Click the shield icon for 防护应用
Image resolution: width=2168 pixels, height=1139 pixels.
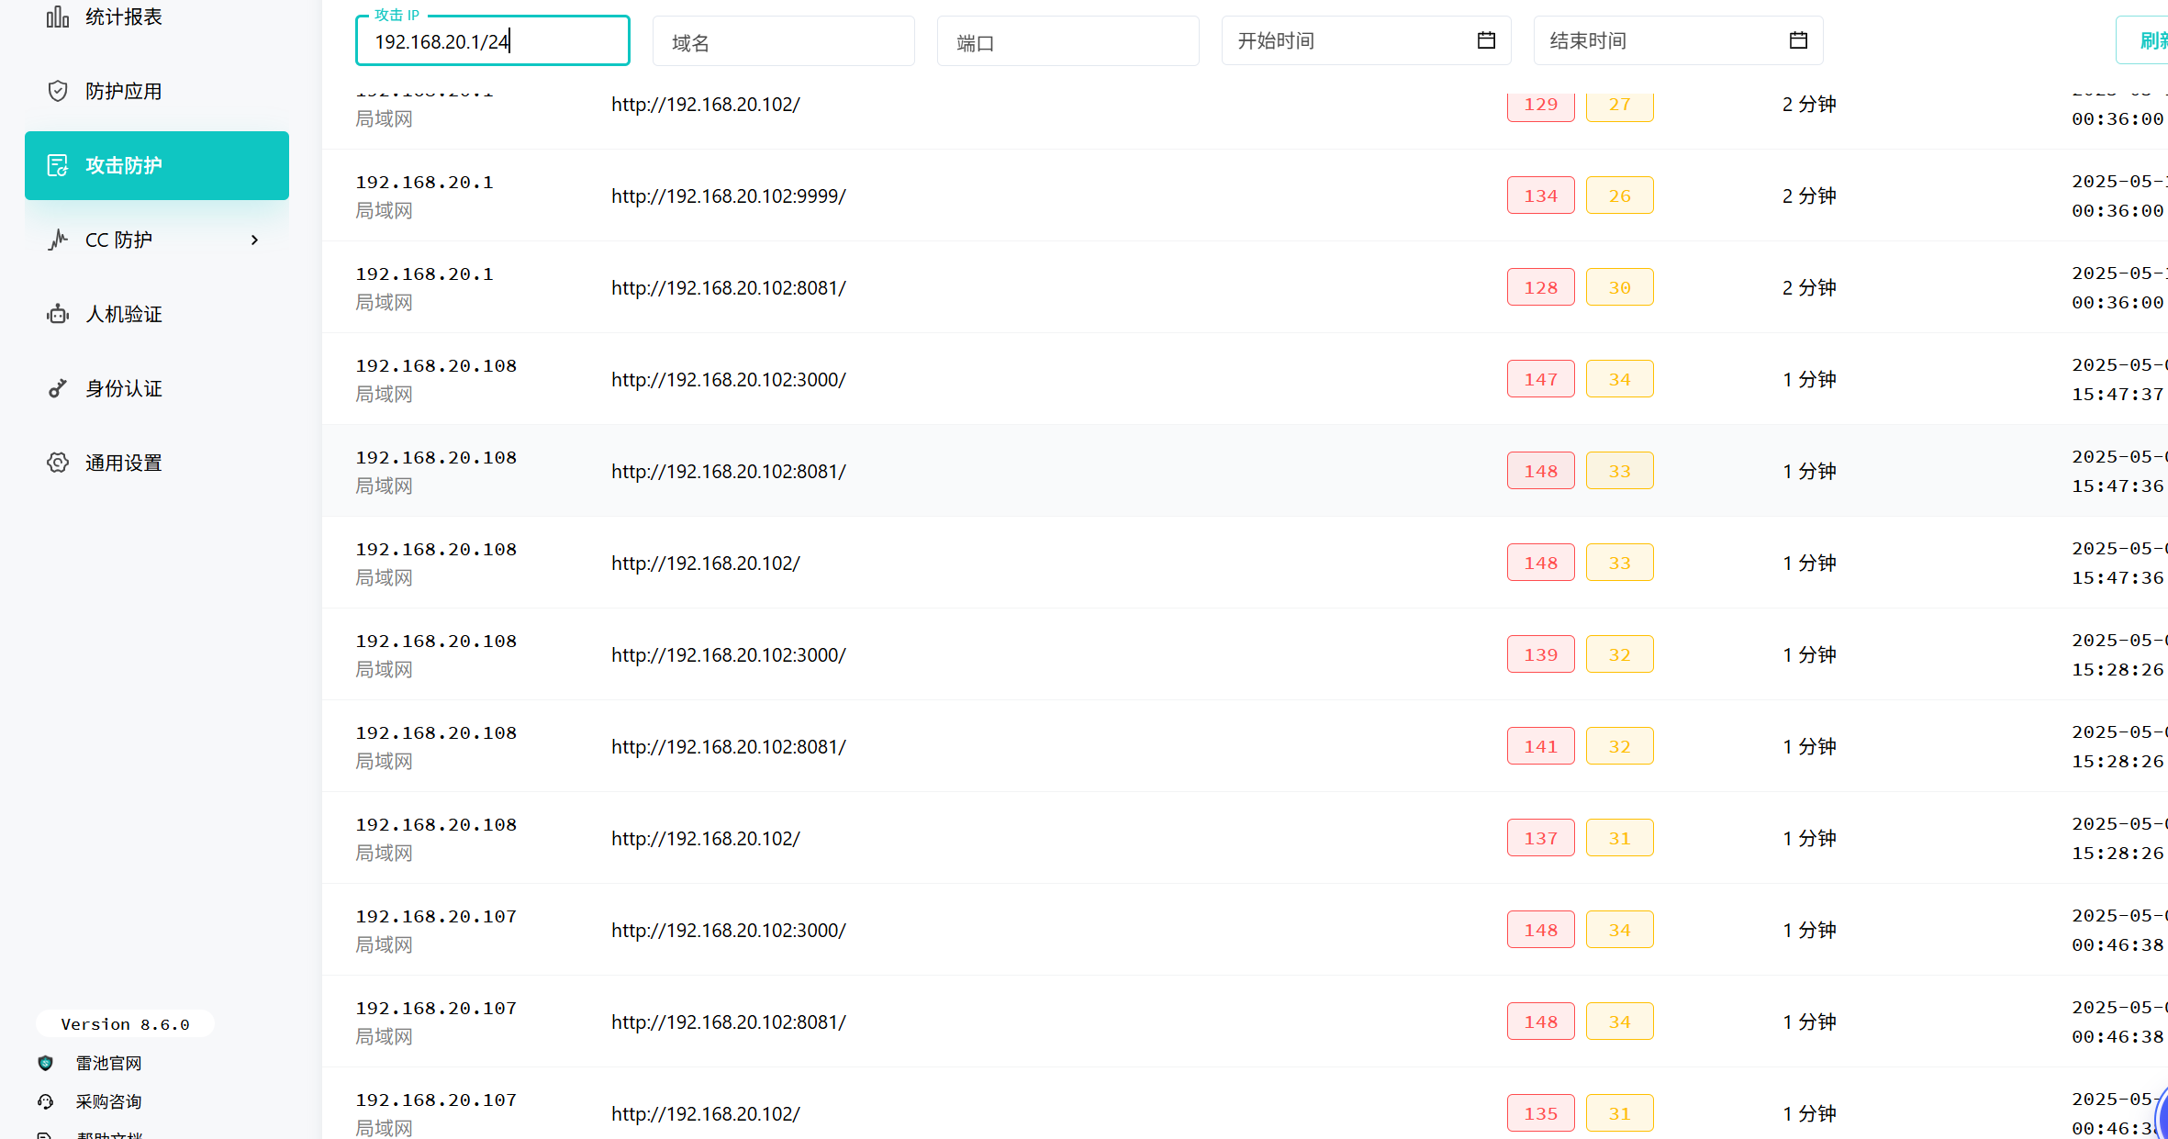point(58,91)
